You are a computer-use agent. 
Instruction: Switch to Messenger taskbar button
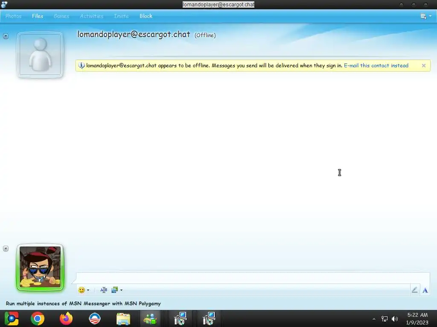[x=151, y=318]
